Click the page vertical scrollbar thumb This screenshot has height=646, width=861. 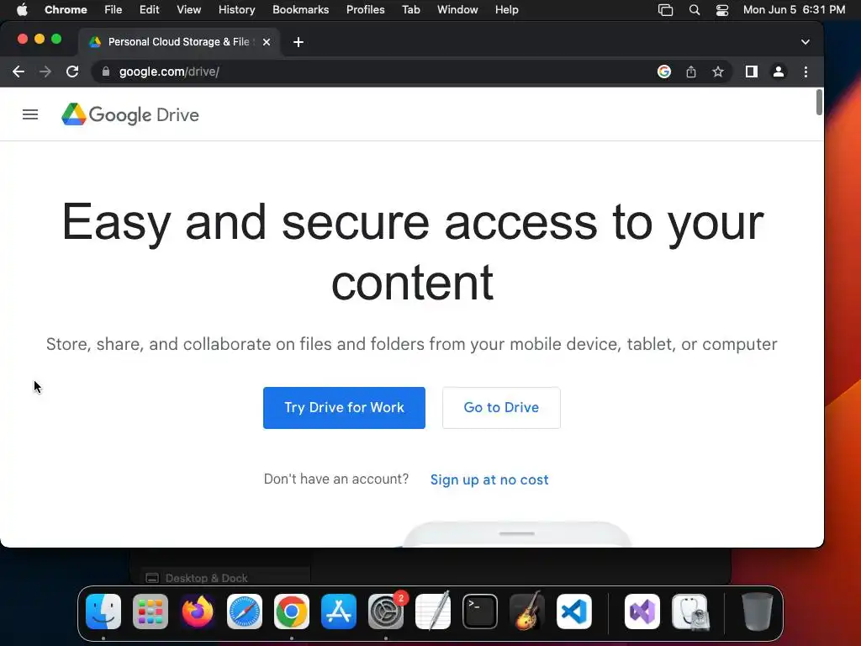[x=819, y=102]
